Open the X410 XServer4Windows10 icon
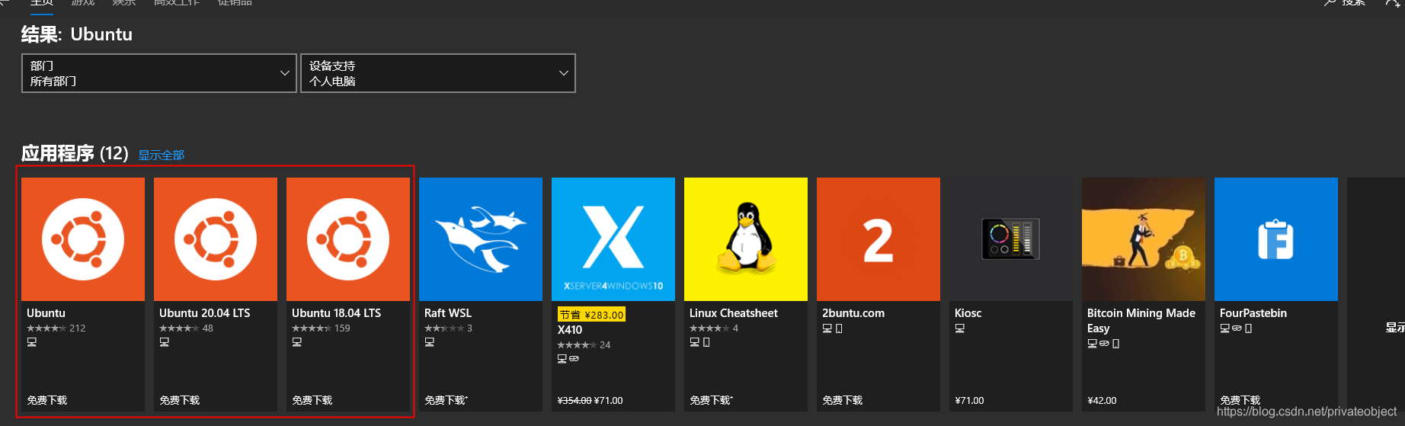Image resolution: width=1405 pixels, height=426 pixels. [613, 239]
